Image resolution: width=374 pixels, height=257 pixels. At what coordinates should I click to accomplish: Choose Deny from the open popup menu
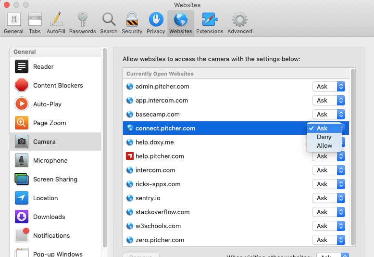pyautogui.click(x=324, y=137)
